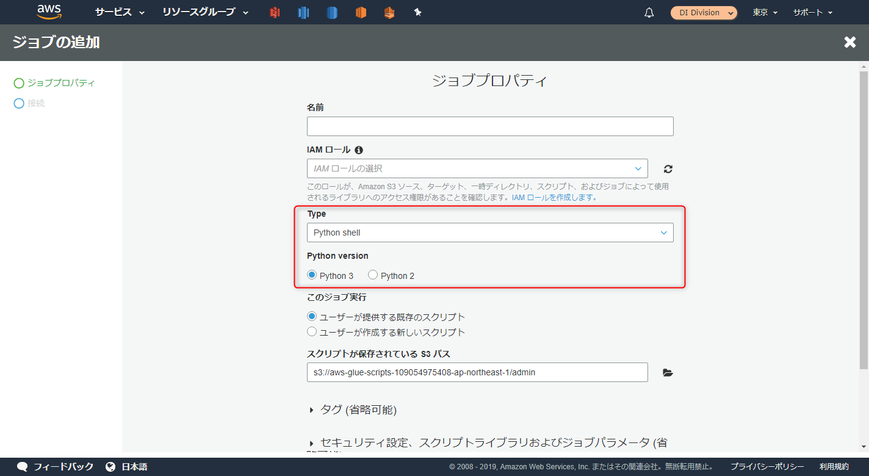The image size is (869, 476).
Task: Open the blue database cylinder service shortcut
Action: pyautogui.click(x=332, y=12)
